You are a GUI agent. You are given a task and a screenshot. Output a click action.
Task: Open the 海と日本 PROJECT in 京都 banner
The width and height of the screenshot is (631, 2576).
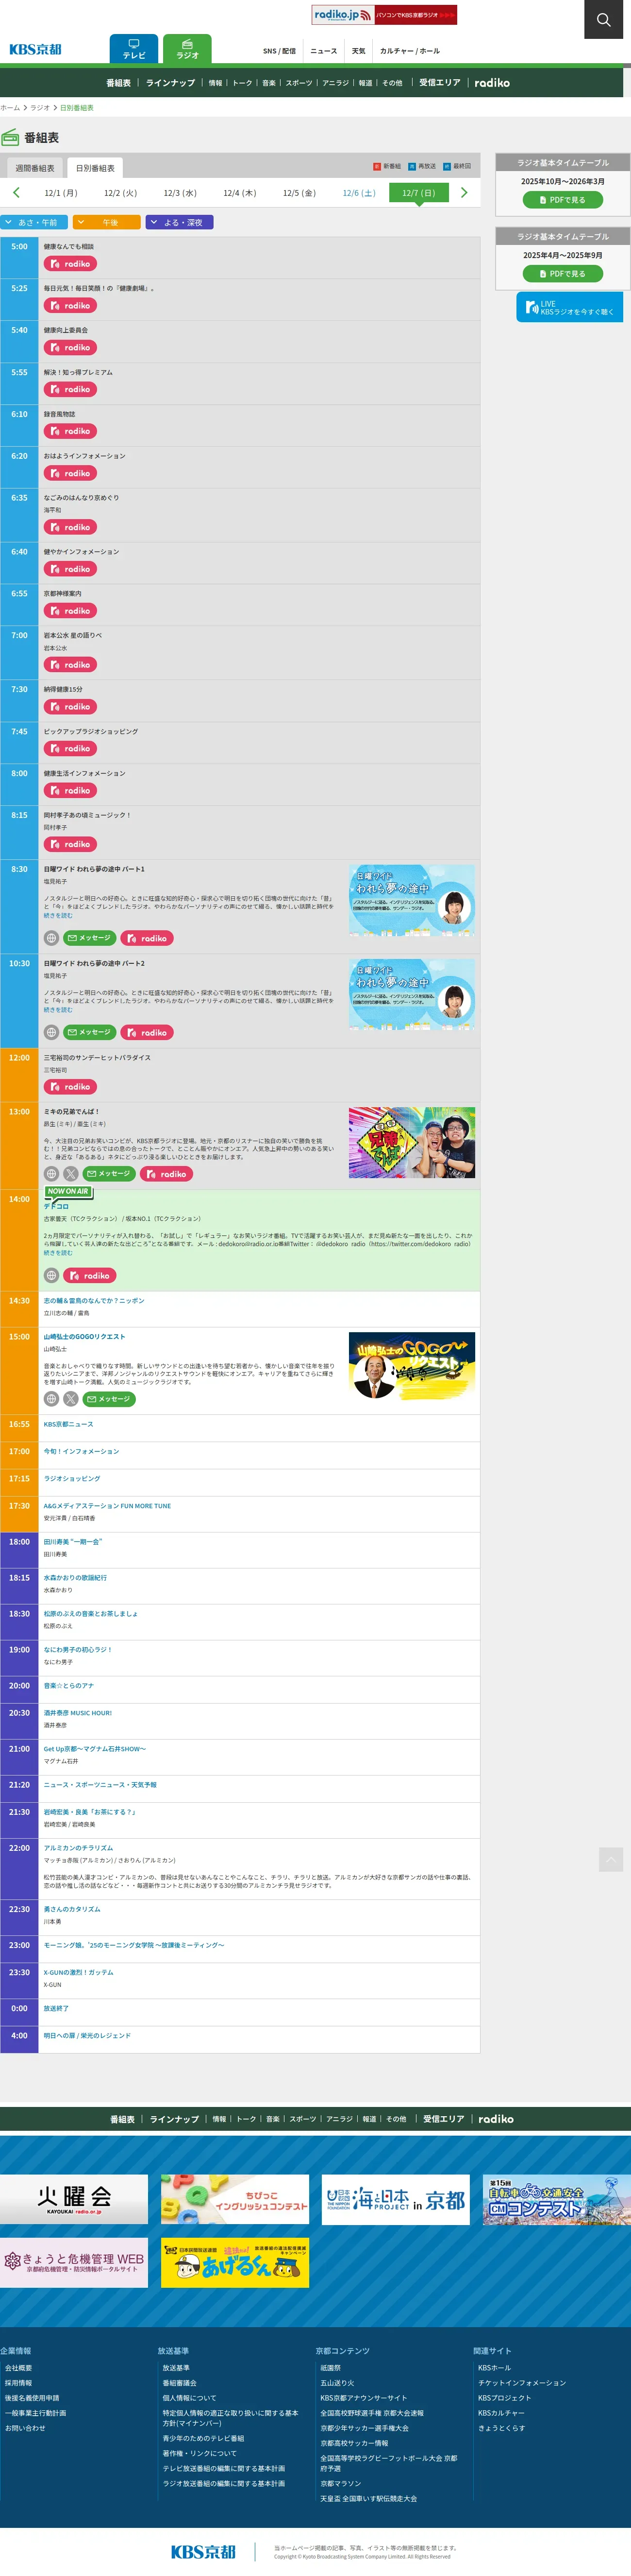[x=396, y=2200]
